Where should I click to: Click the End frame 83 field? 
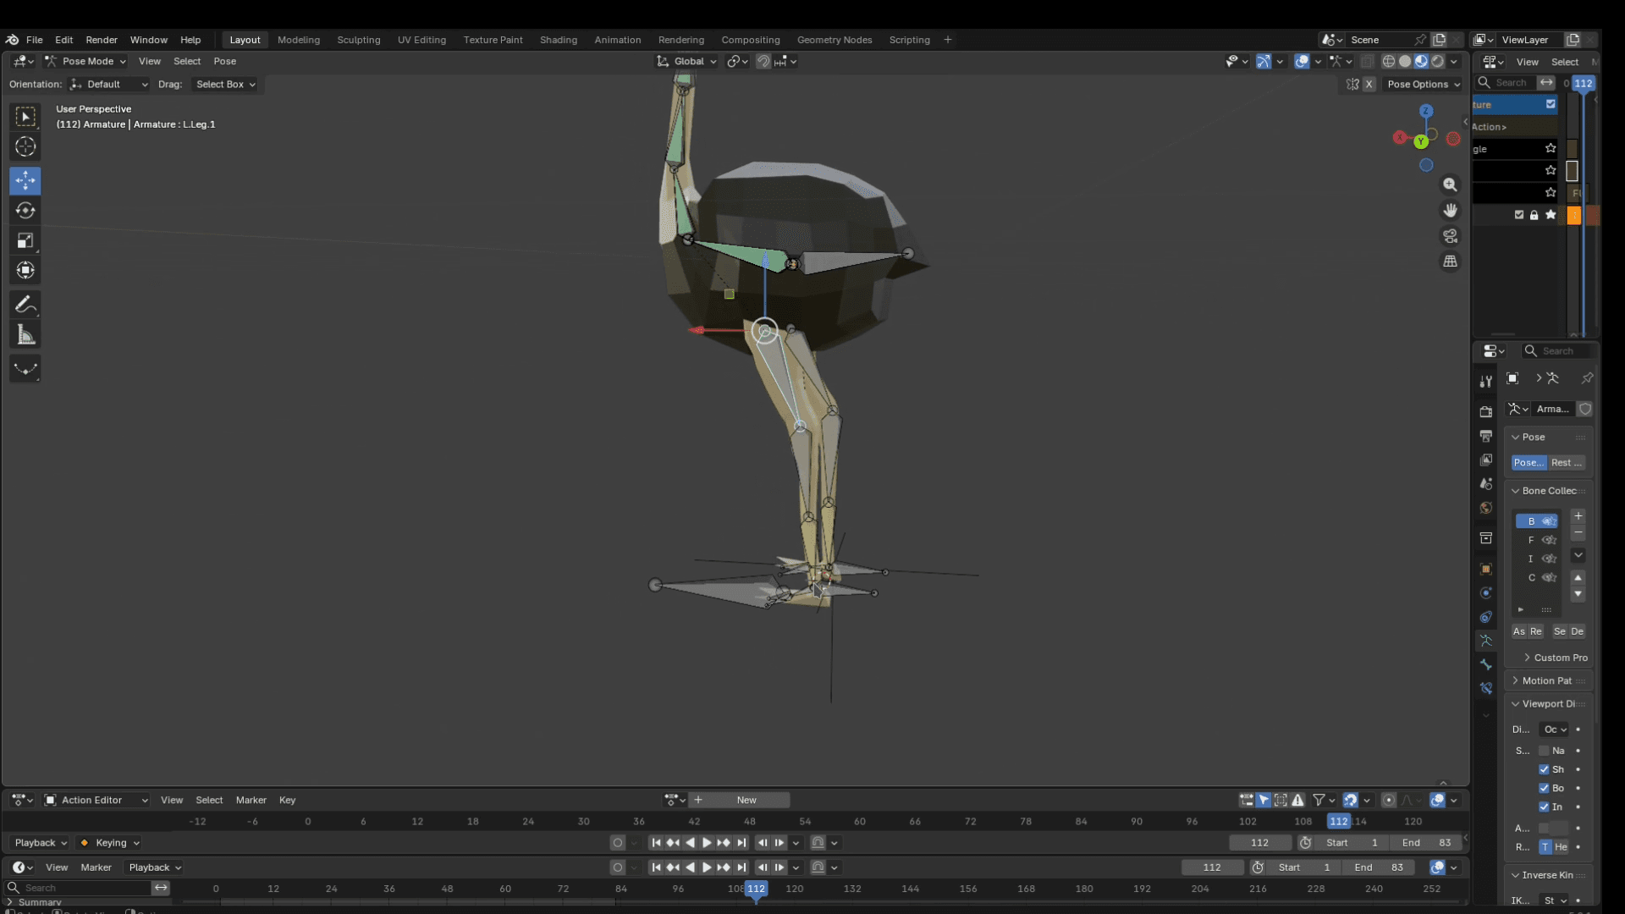[x=1426, y=843]
